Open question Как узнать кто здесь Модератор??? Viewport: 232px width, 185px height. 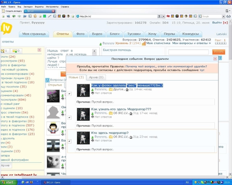pos(121,109)
